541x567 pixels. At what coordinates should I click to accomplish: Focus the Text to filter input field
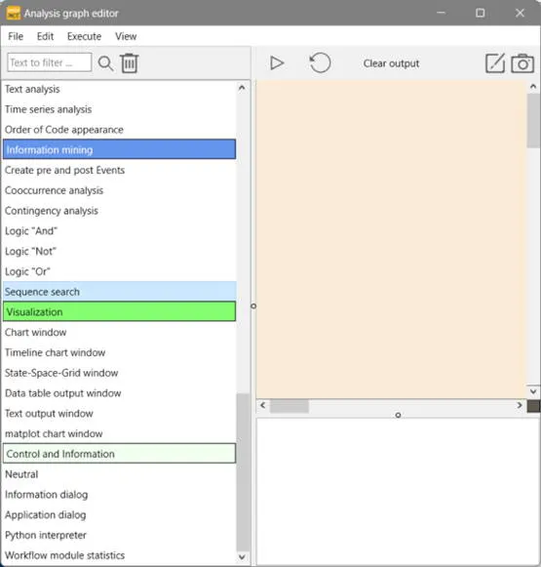coord(50,62)
